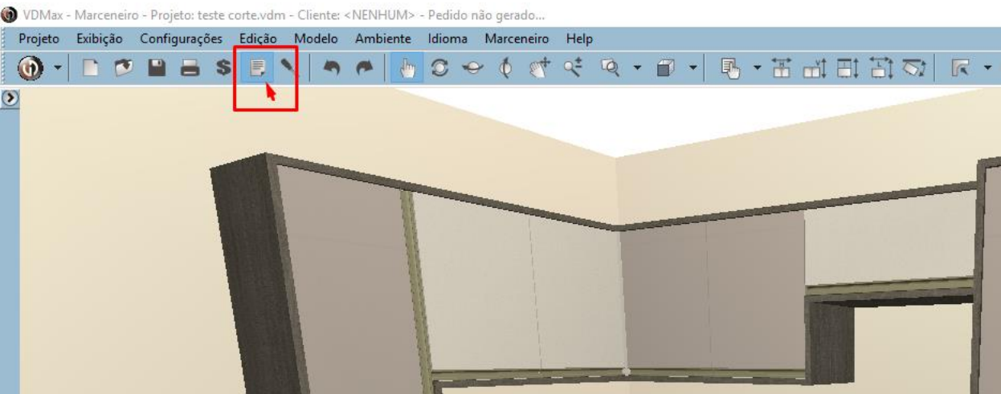Open the Help menu

coord(579,39)
